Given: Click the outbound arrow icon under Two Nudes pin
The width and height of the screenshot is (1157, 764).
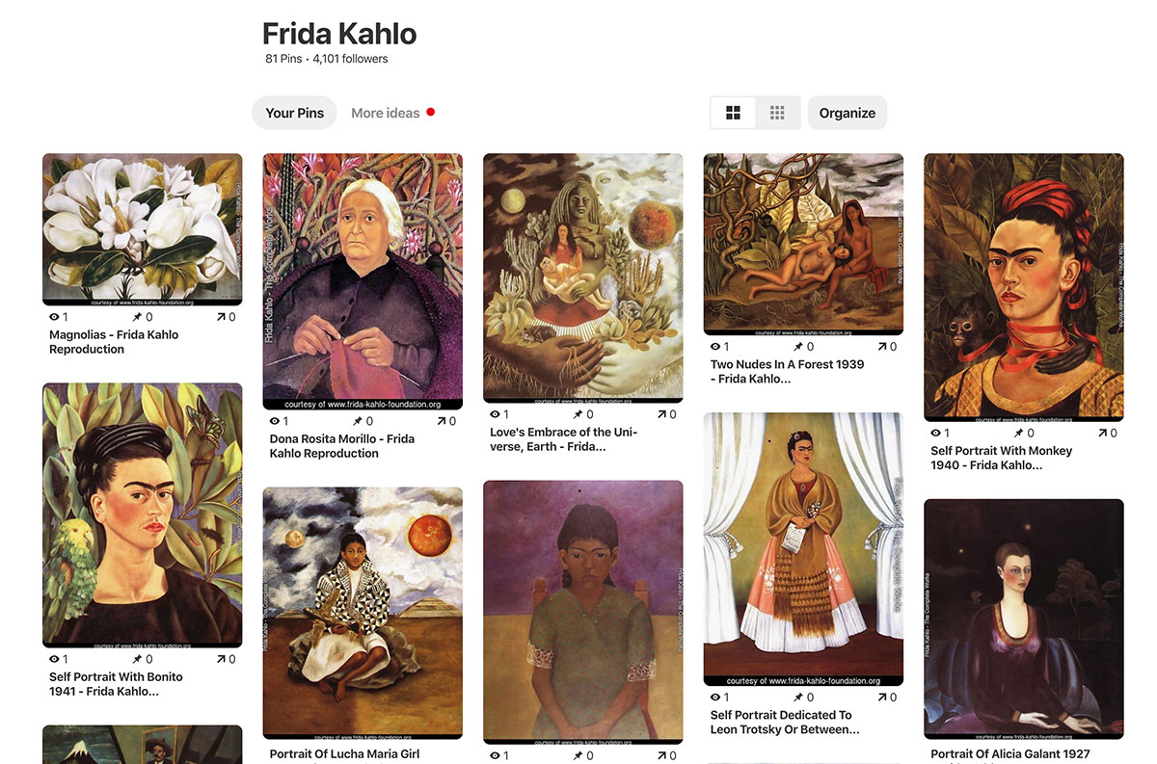Looking at the screenshot, I should click(882, 347).
